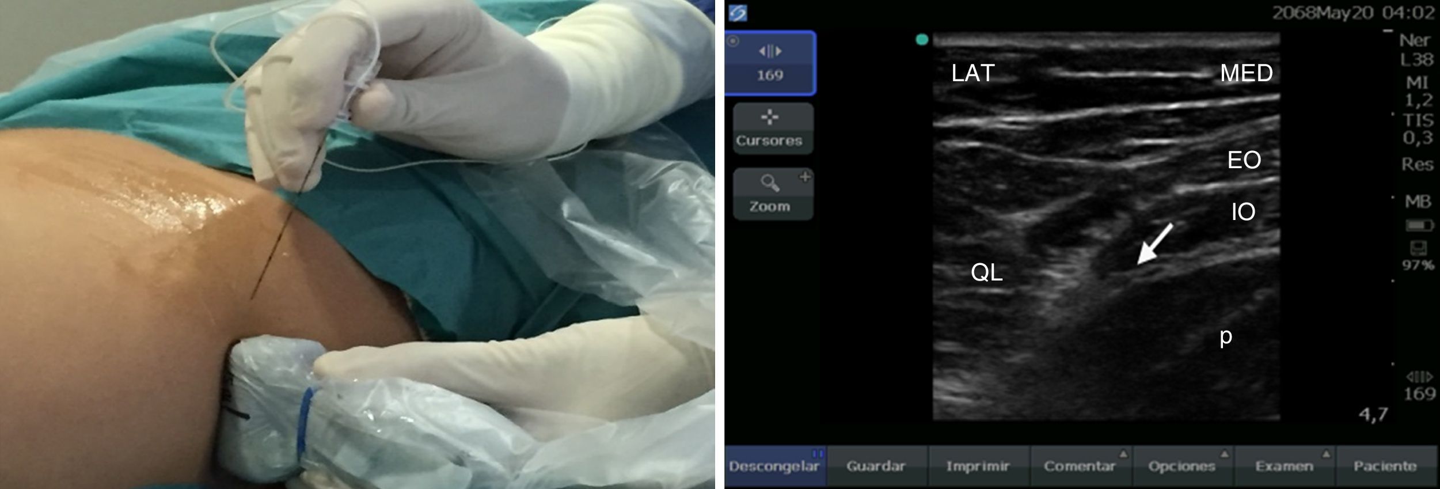Click the QL label on ultrasound image
Viewport: 1440px width, 489px height.
click(986, 272)
